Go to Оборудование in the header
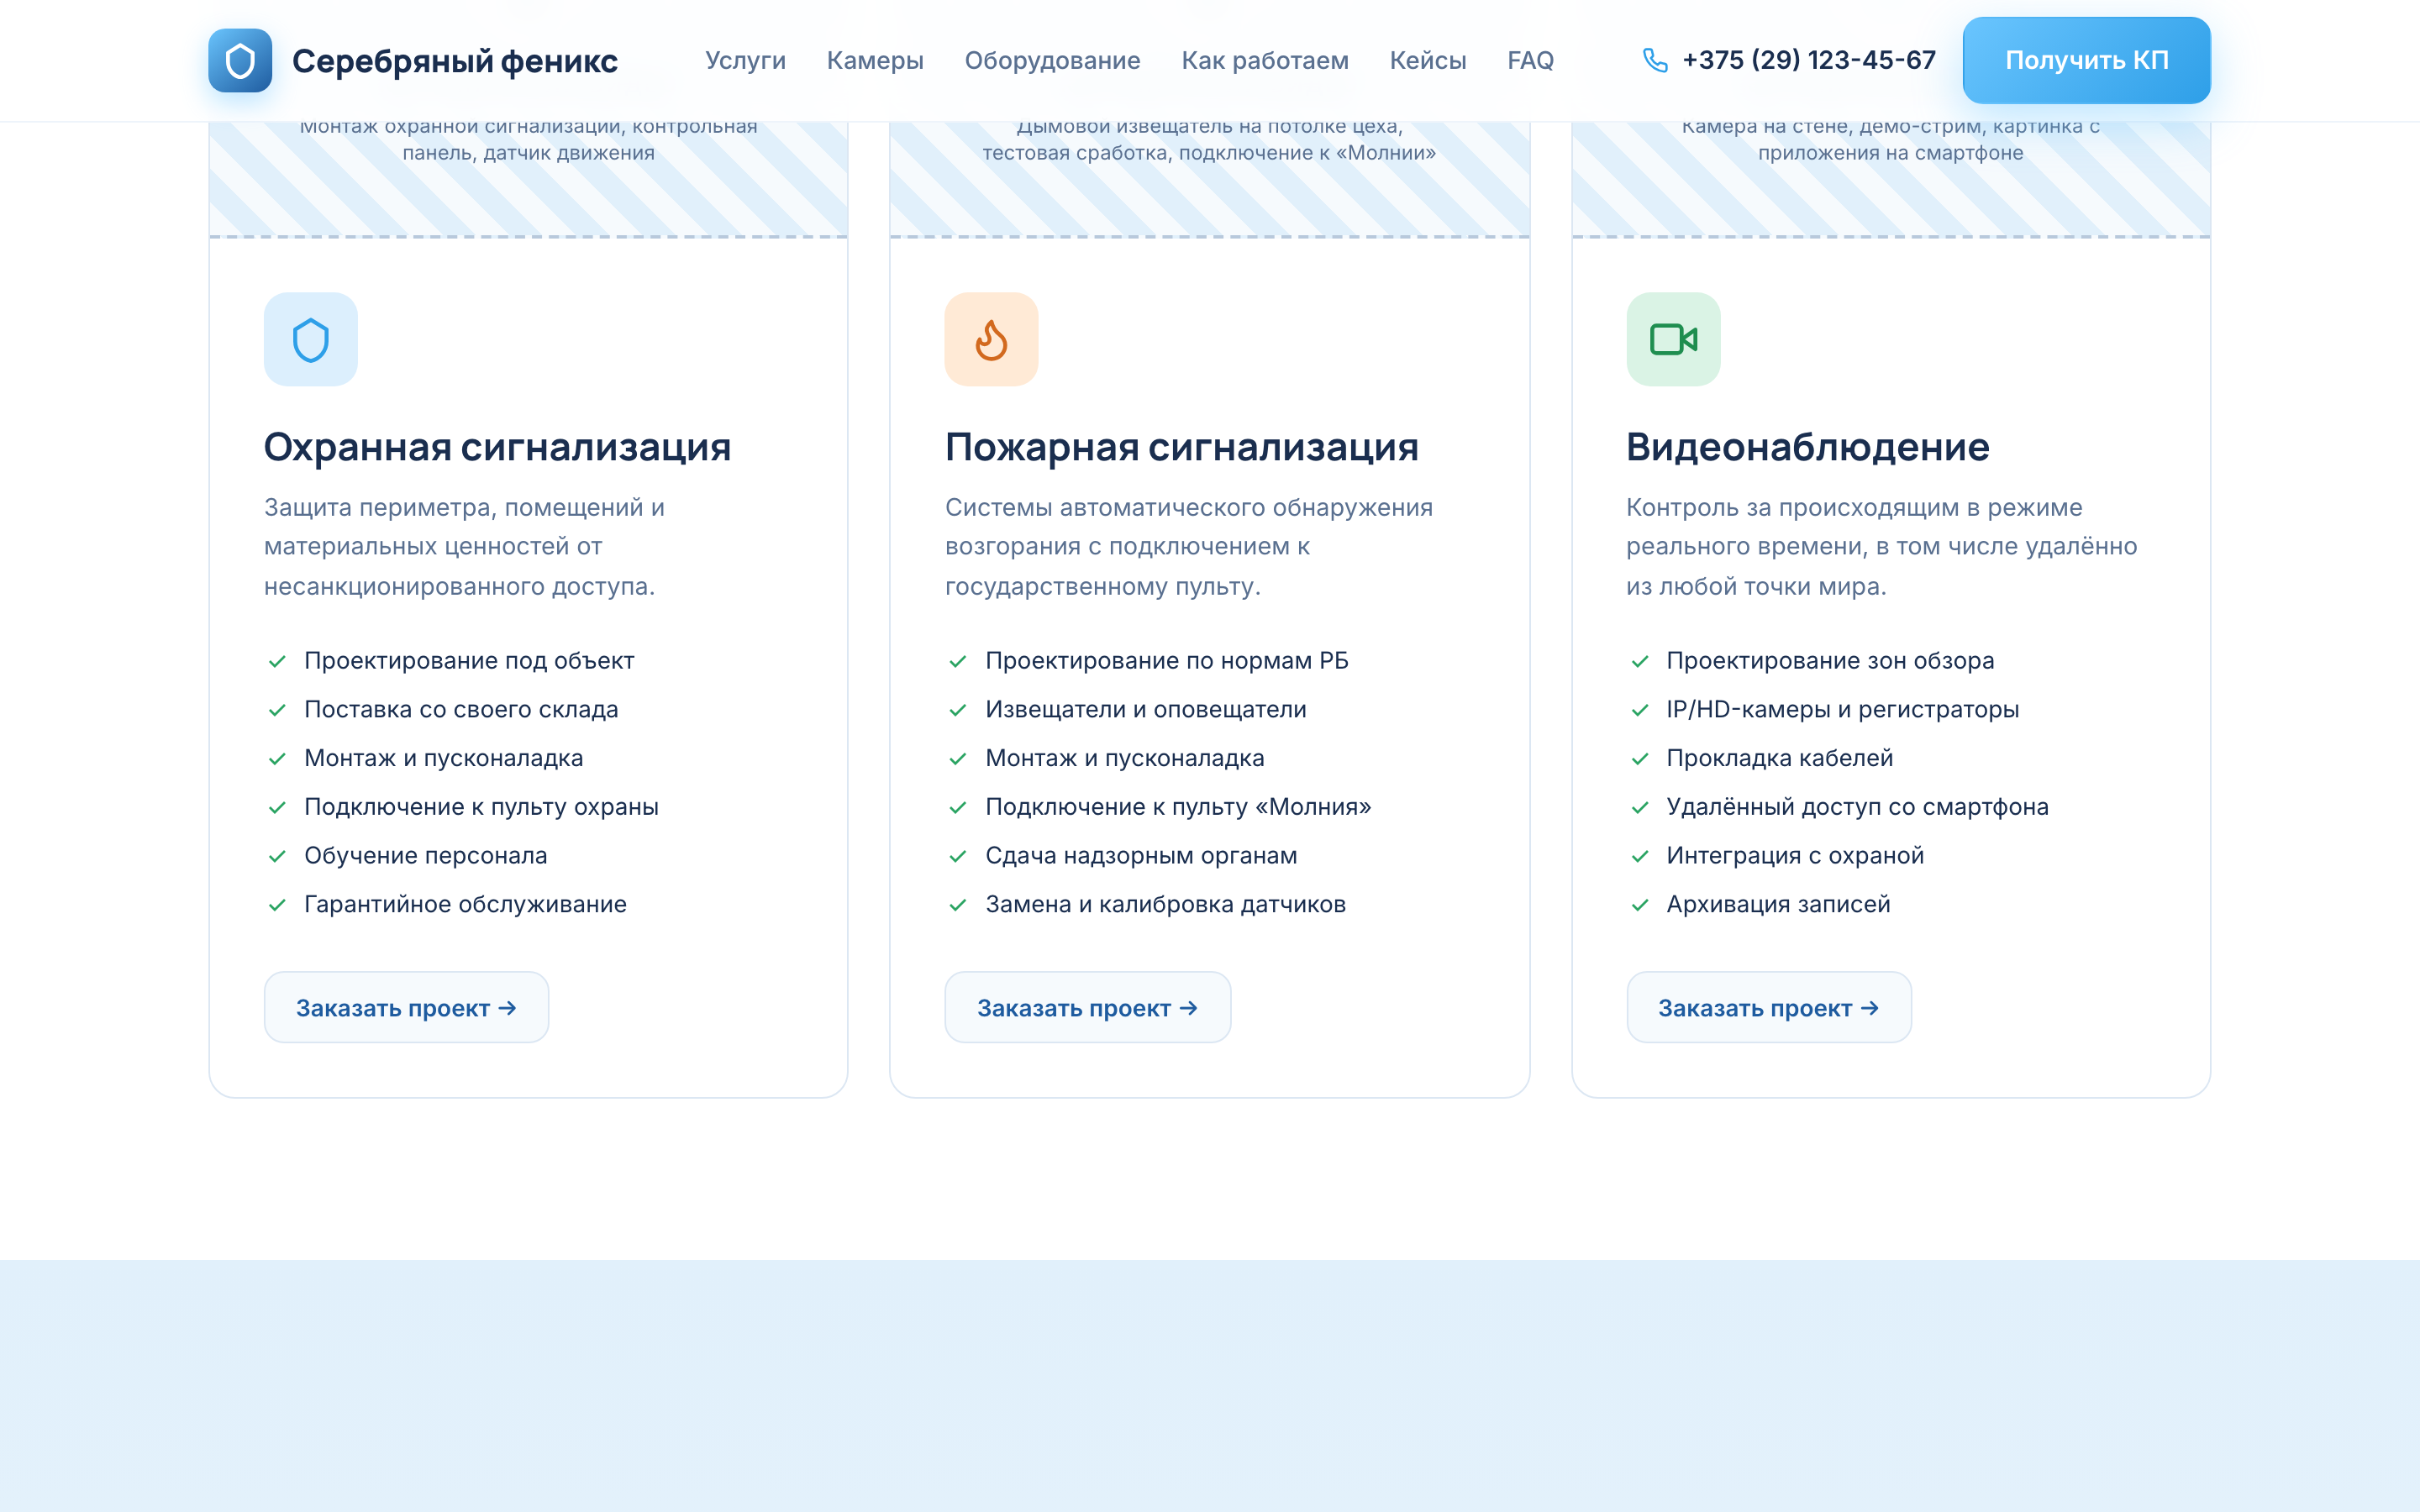This screenshot has height=1512, width=2420. [x=1052, y=60]
